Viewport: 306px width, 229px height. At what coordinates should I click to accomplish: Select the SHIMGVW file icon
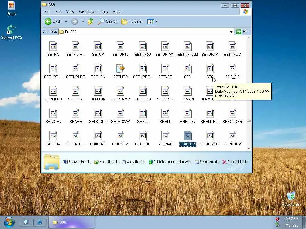coord(120,136)
